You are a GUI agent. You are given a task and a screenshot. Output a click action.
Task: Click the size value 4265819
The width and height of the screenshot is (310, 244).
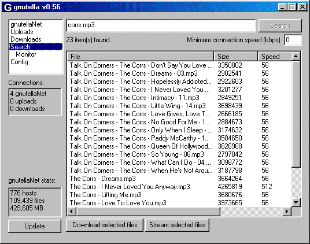230,187
